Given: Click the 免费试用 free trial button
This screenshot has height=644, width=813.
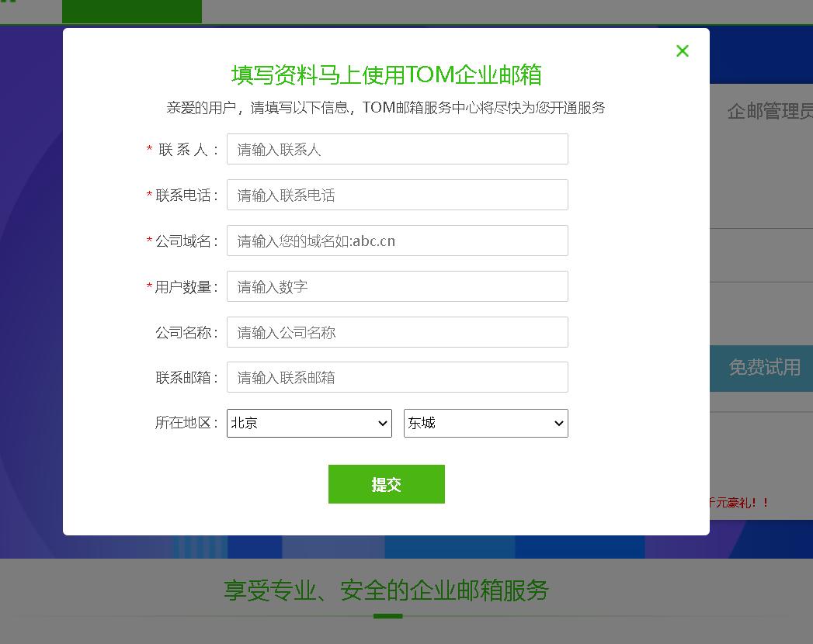Looking at the screenshot, I should [x=764, y=368].
